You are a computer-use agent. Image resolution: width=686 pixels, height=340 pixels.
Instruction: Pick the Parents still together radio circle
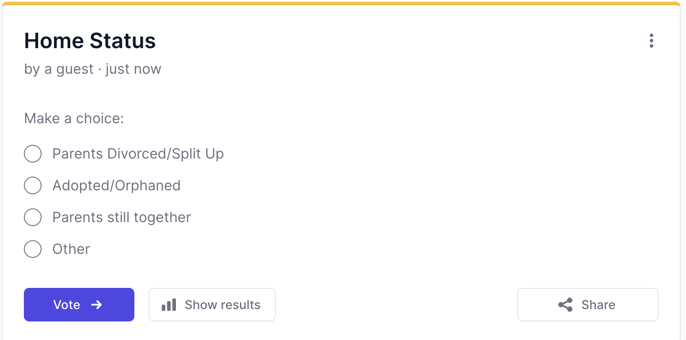point(33,217)
